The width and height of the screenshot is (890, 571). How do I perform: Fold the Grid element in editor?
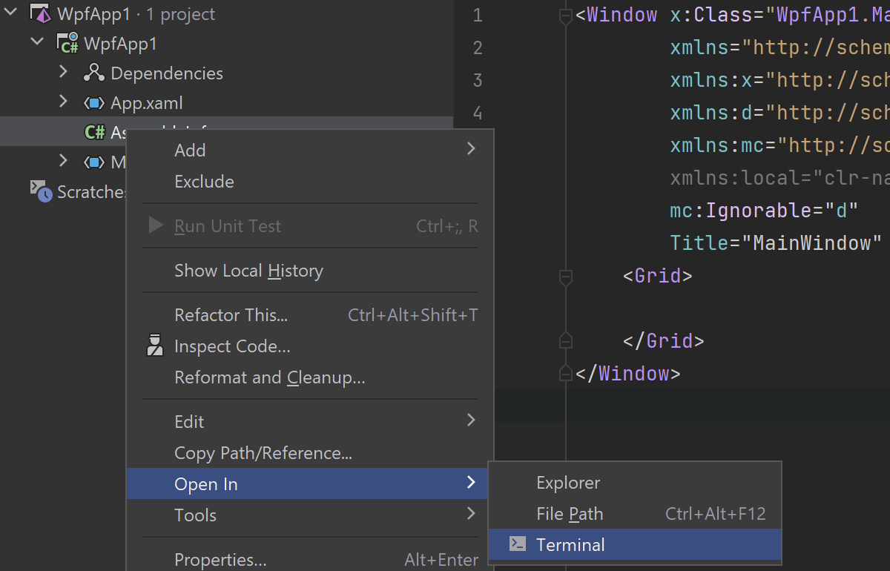pos(565,277)
